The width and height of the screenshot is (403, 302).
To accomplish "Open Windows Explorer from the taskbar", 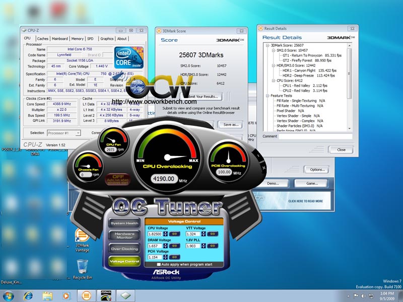I will coord(47,296).
